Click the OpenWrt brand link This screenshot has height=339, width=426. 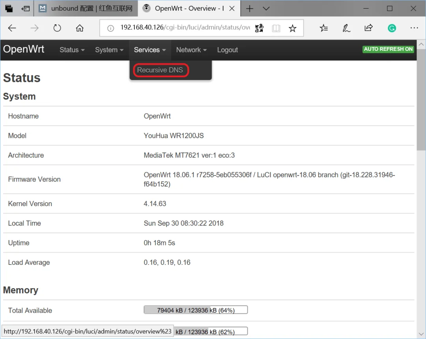[24, 50]
